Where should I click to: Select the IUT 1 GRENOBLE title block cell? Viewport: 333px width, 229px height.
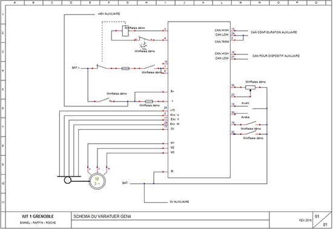[38, 219]
